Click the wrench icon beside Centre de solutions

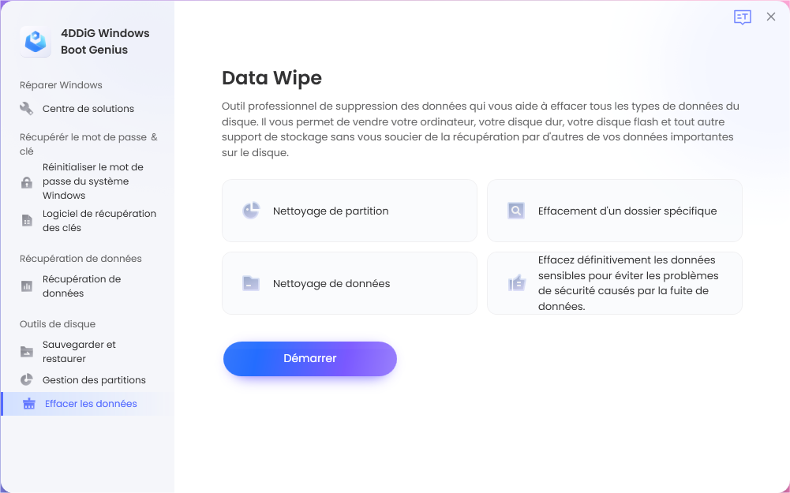(26, 108)
